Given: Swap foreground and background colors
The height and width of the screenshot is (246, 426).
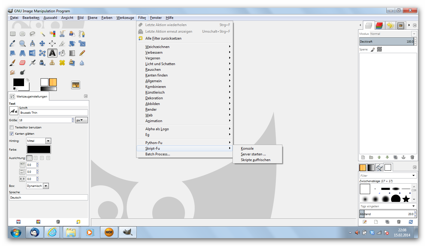Looking at the screenshot, I should click(28, 80).
